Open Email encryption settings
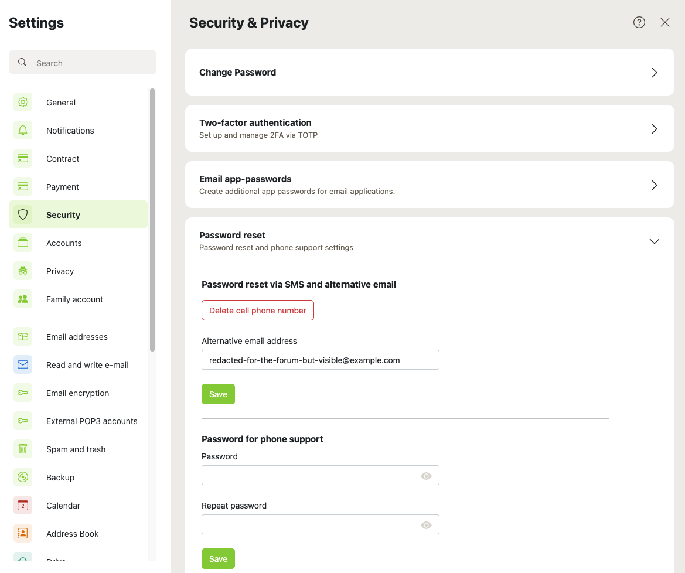Screen dimensions: 685x573 click(x=78, y=393)
